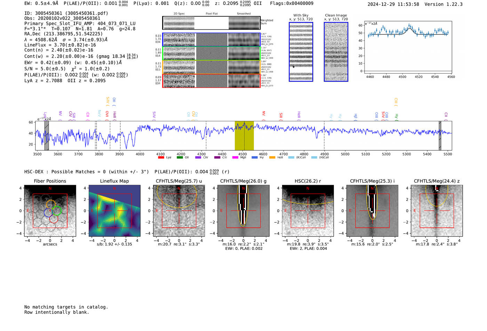Click the 'LineFlux = 3.70(±0.82)e-16' text
Viewport: 487px width, 331px height.
(60, 45)
